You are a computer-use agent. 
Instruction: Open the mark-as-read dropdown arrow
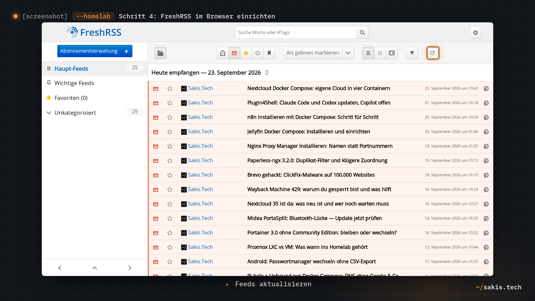click(x=348, y=53)
